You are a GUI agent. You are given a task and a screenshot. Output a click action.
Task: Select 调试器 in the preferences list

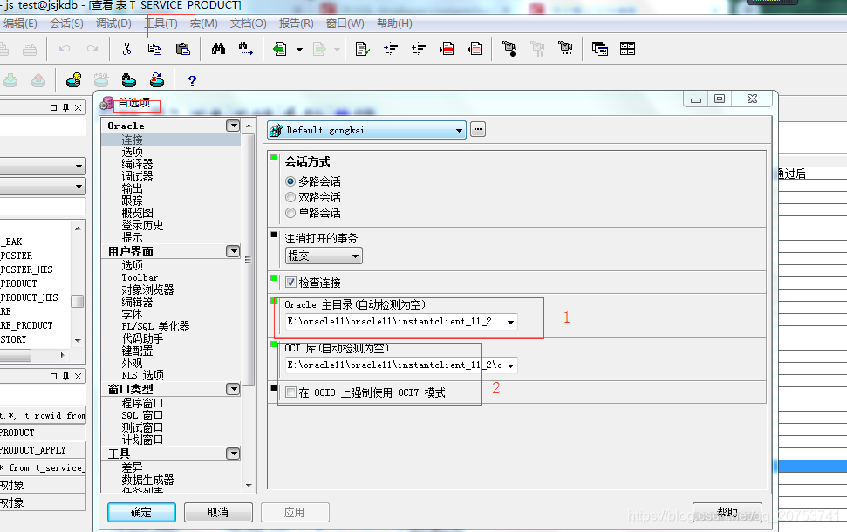[137, 176]
